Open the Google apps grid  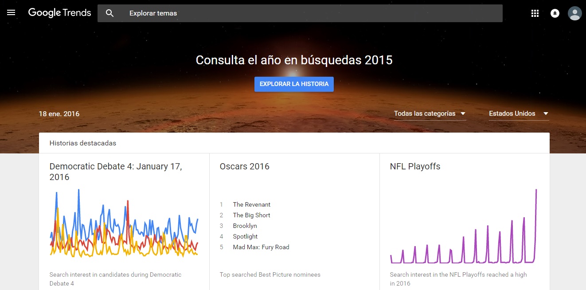click(535, 13)
